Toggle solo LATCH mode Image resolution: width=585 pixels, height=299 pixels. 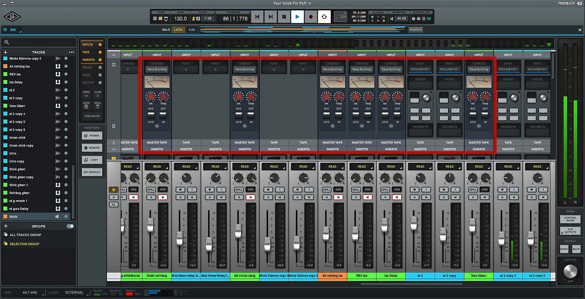(x=178, y=30)
